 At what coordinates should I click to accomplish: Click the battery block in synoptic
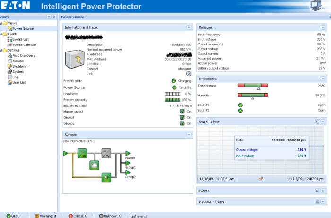click(94, 165)
